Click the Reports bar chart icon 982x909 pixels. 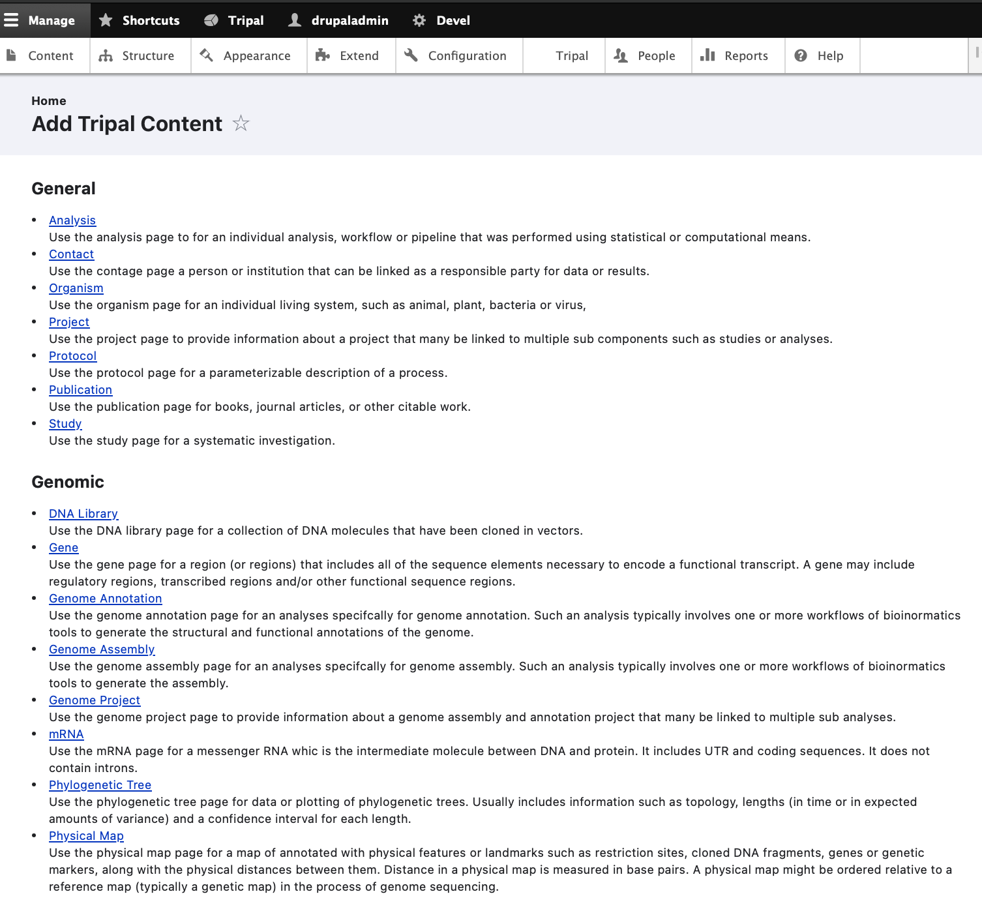click(707, 55)
